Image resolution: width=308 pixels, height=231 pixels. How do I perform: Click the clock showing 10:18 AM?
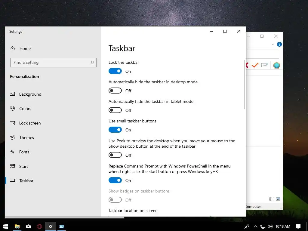[283, 226]
